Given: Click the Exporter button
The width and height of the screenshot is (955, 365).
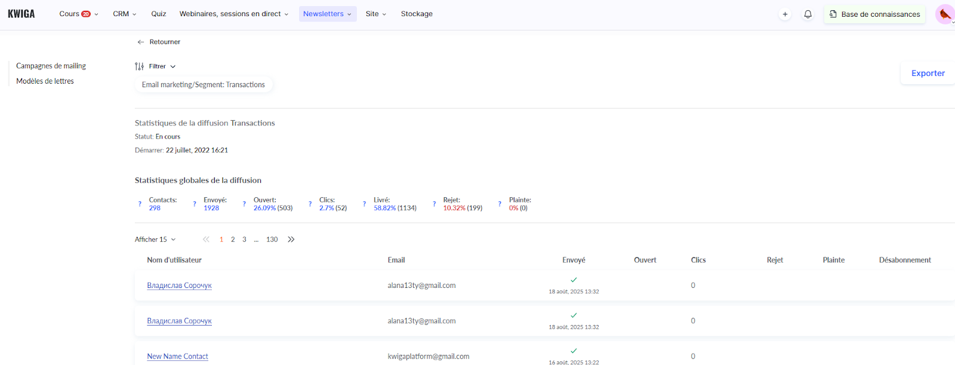Looking at the screenshot, I should point(928,73).
